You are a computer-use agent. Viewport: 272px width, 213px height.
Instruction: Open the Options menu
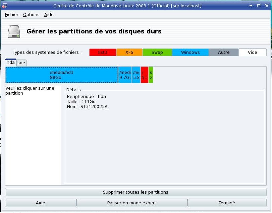(31, 15)
